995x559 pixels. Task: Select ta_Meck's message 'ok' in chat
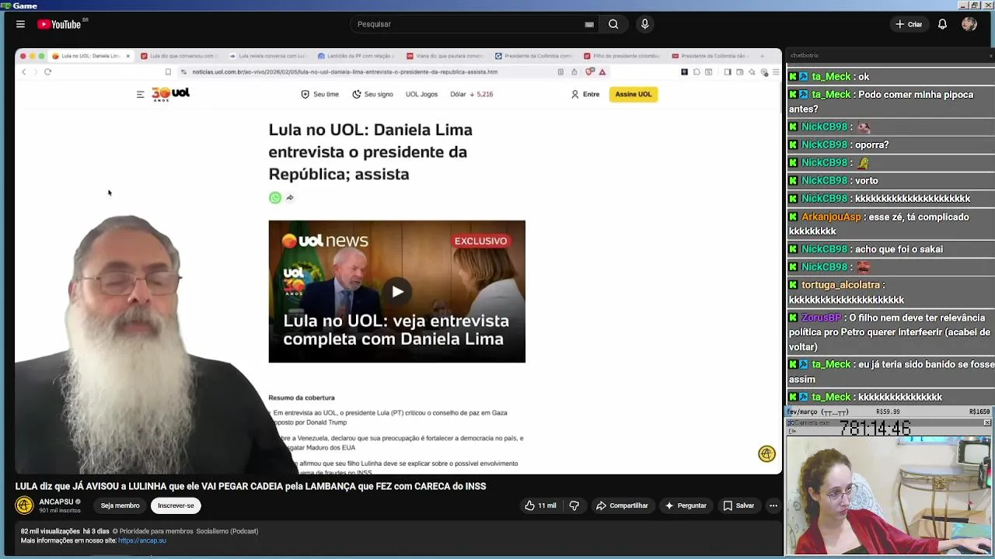(x=890, y=76)
